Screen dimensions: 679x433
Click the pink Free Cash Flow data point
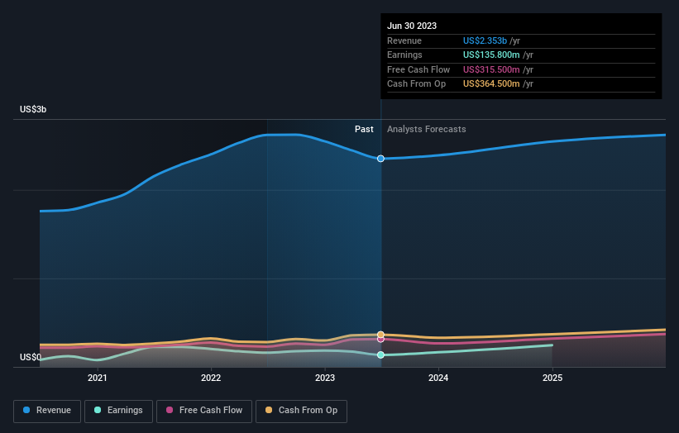pyautogui.click(x=380, y=340)
